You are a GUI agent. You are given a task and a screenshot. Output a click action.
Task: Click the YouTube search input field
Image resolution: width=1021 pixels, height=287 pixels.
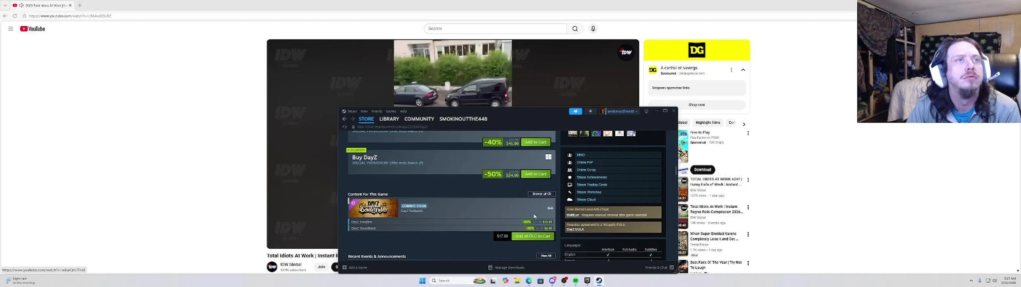click(x=495, y=29)
